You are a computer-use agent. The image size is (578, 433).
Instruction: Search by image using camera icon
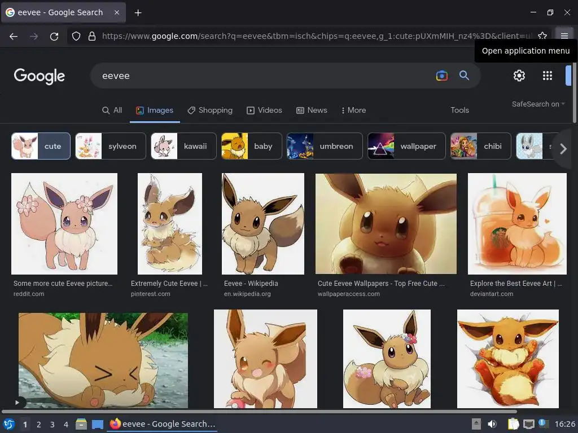coord(441,76)
